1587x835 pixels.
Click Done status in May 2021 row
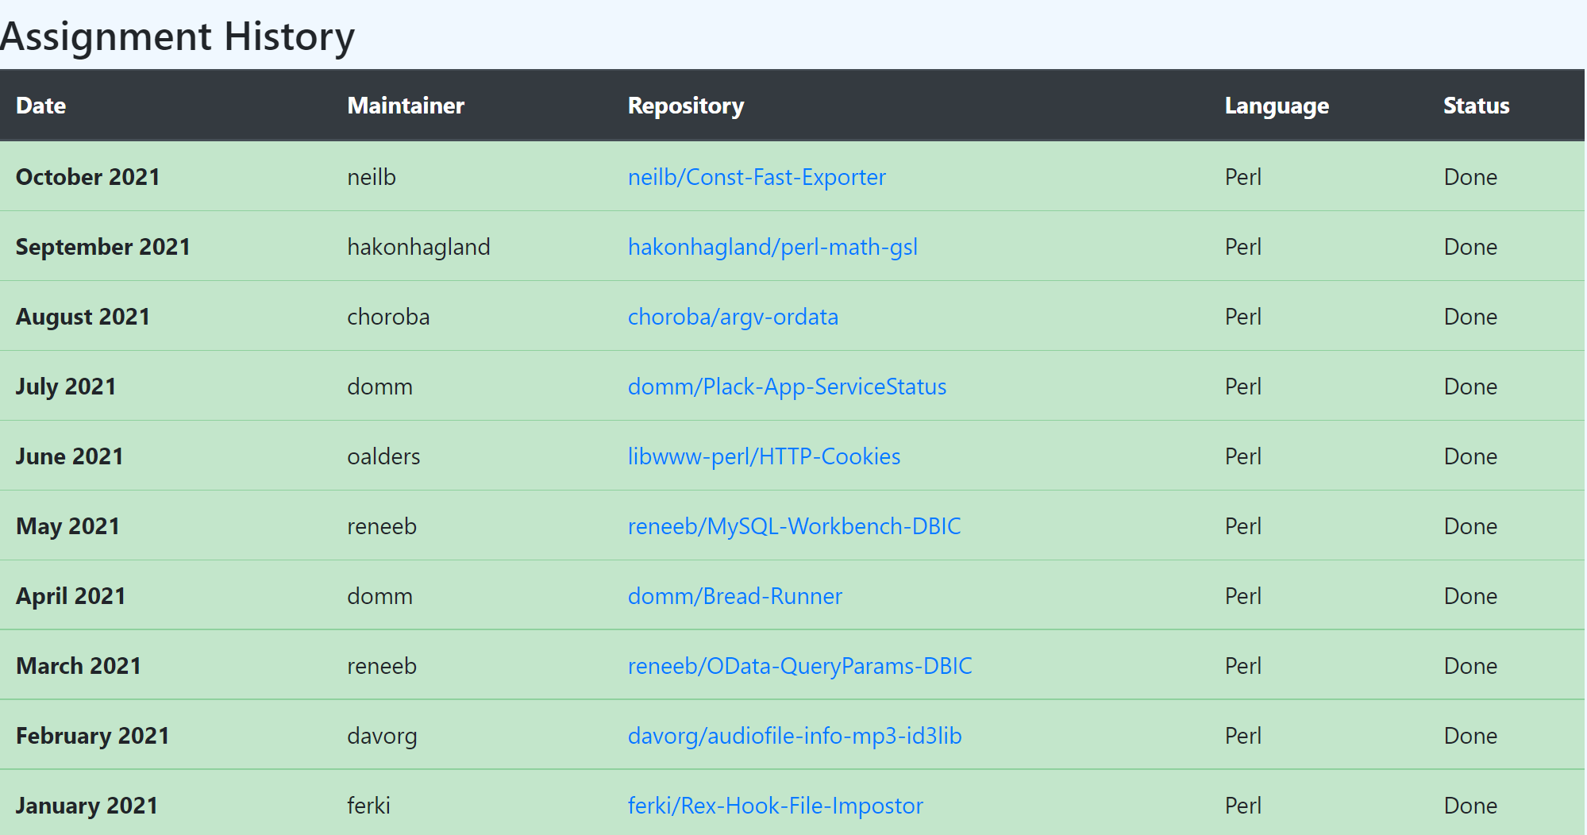click(1470, 526)
